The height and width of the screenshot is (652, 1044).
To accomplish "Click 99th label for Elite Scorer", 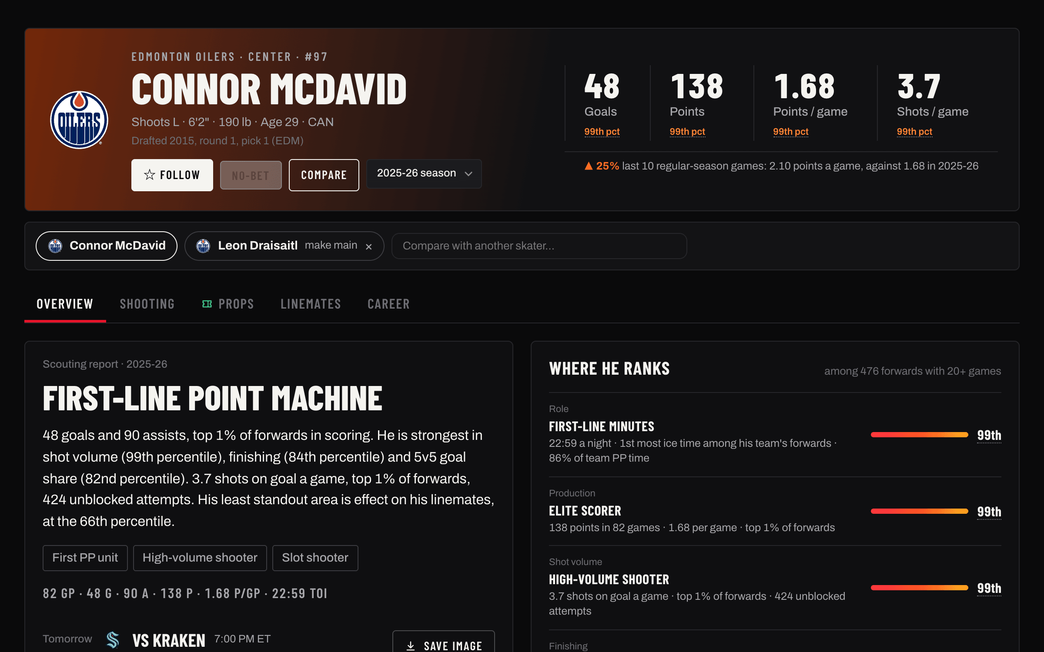I will tap(989, 512).
